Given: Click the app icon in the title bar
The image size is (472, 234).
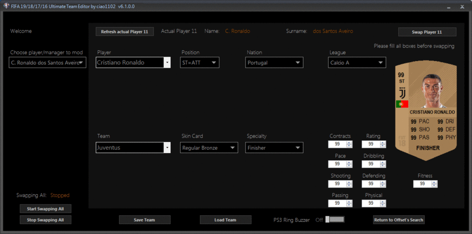Looking at the screenshot, I should 6,6.
